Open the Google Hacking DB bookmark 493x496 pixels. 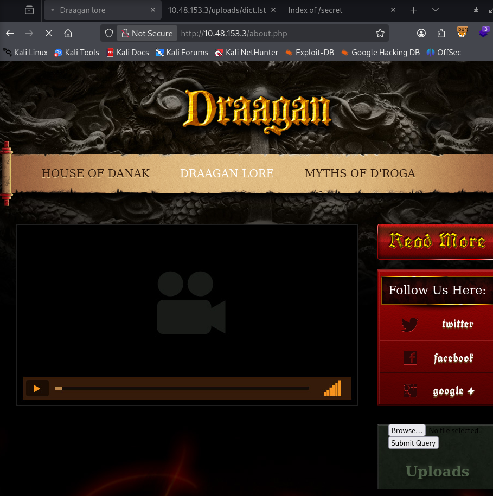[380, 53]
